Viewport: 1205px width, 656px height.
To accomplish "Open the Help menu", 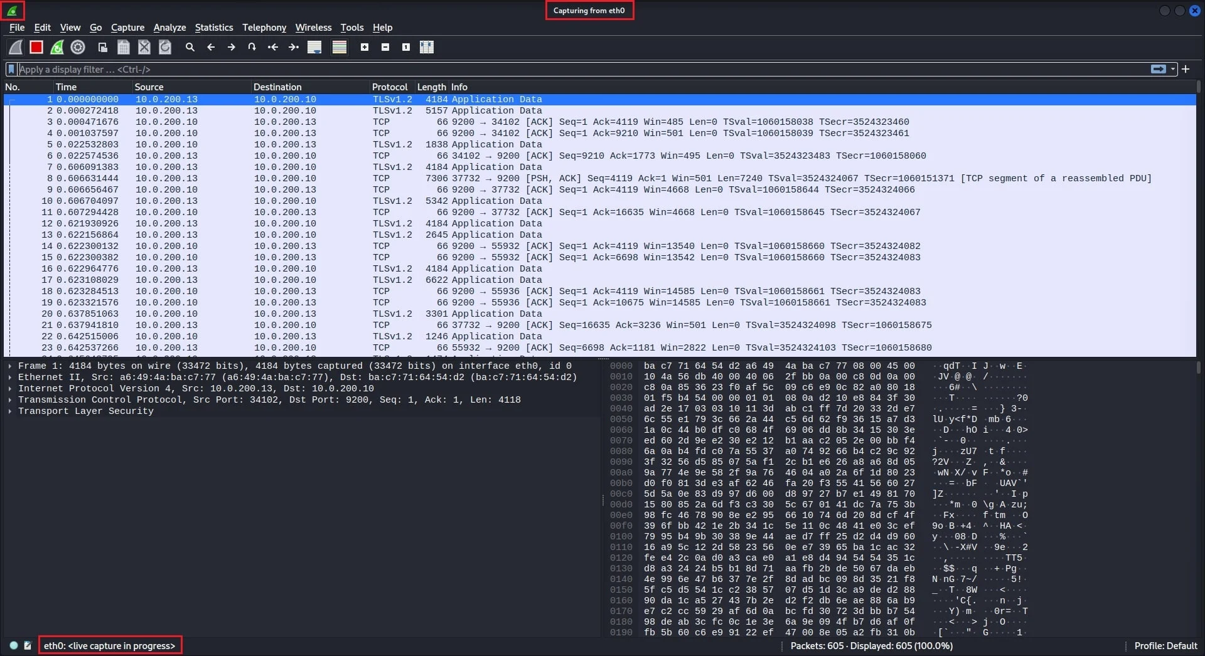I will point(382,28).
